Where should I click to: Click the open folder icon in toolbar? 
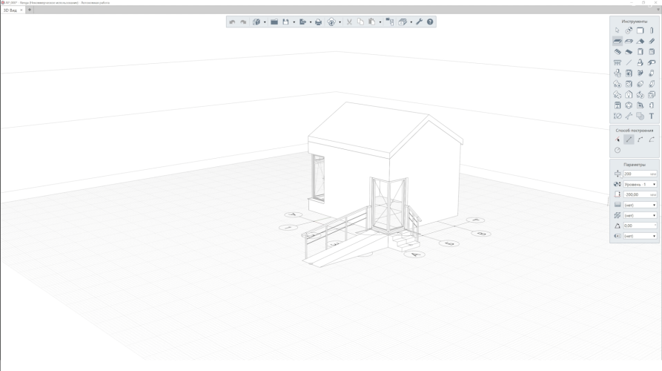click(x=274, y=22)
